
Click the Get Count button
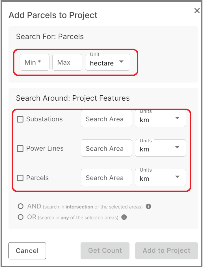(105, 251)
